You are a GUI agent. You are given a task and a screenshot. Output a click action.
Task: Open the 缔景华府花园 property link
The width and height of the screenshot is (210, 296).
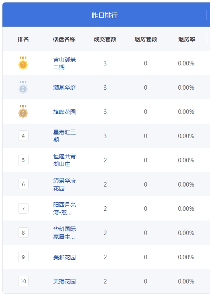pos(64,184)
